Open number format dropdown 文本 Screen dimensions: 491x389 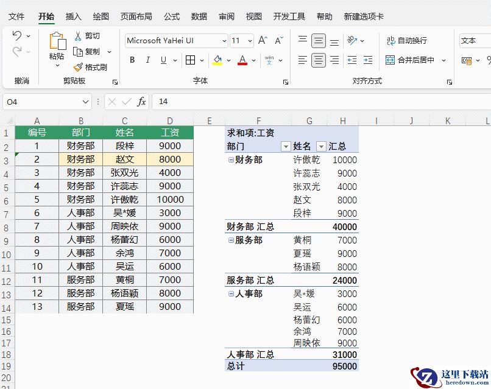(475, 41)
